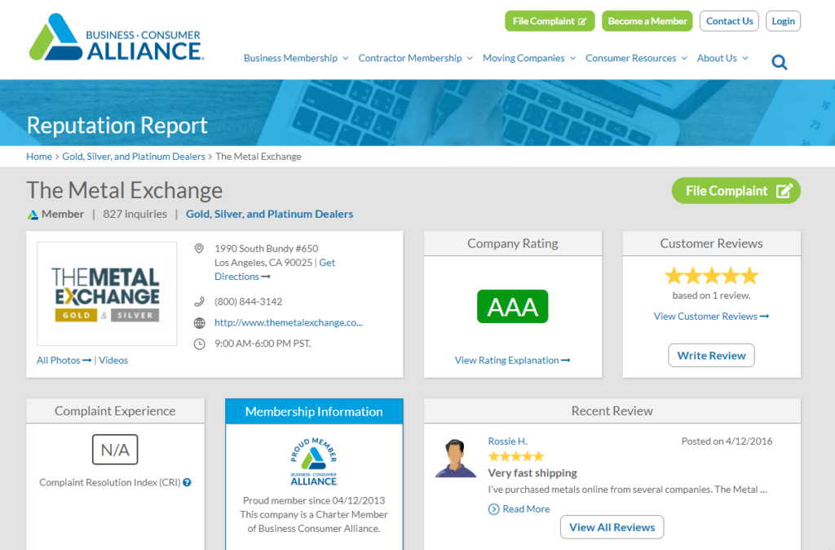The image size is (835, 550).
Task: Click All Photos link
Action: [64, 360]
